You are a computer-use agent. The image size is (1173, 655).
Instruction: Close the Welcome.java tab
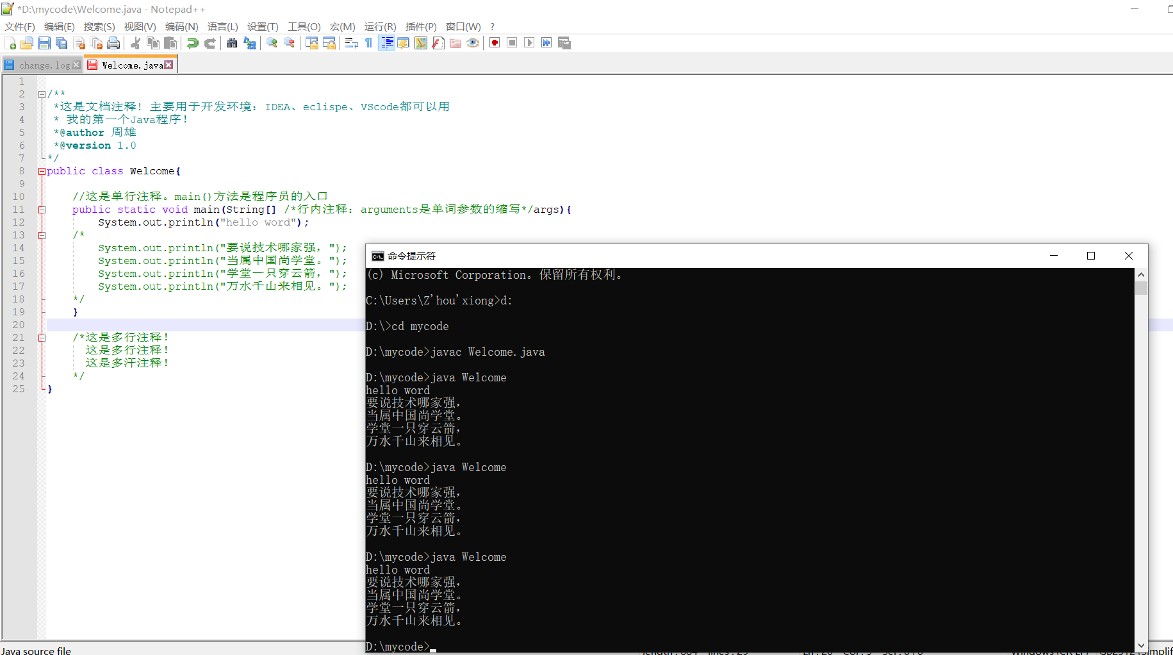(x=168, y=65)
